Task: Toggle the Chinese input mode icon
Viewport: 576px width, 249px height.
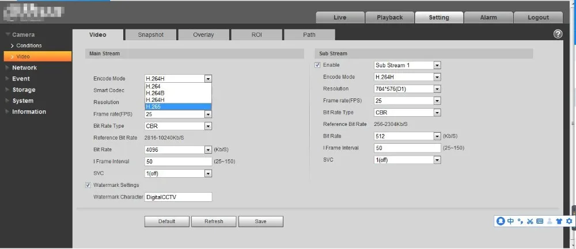Action: 510,221
